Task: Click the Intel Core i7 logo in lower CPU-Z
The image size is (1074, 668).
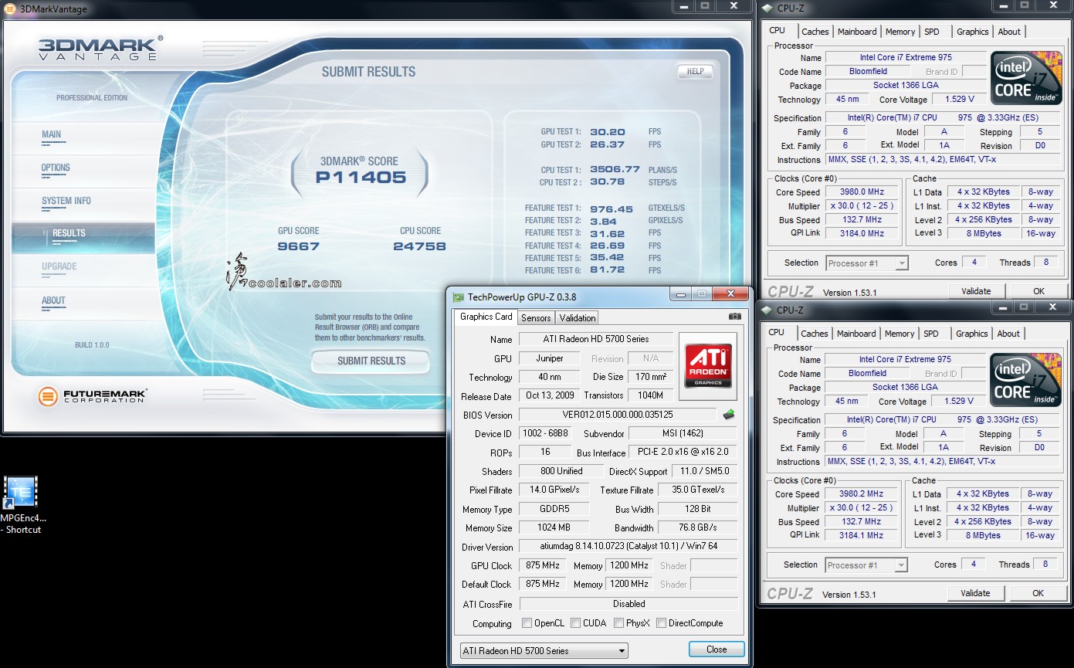Action: tap(1026, 381)
